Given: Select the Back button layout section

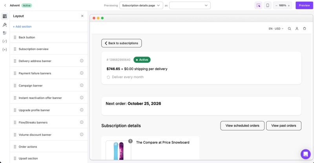Looking at the screenshot, I should coord(49,37).
